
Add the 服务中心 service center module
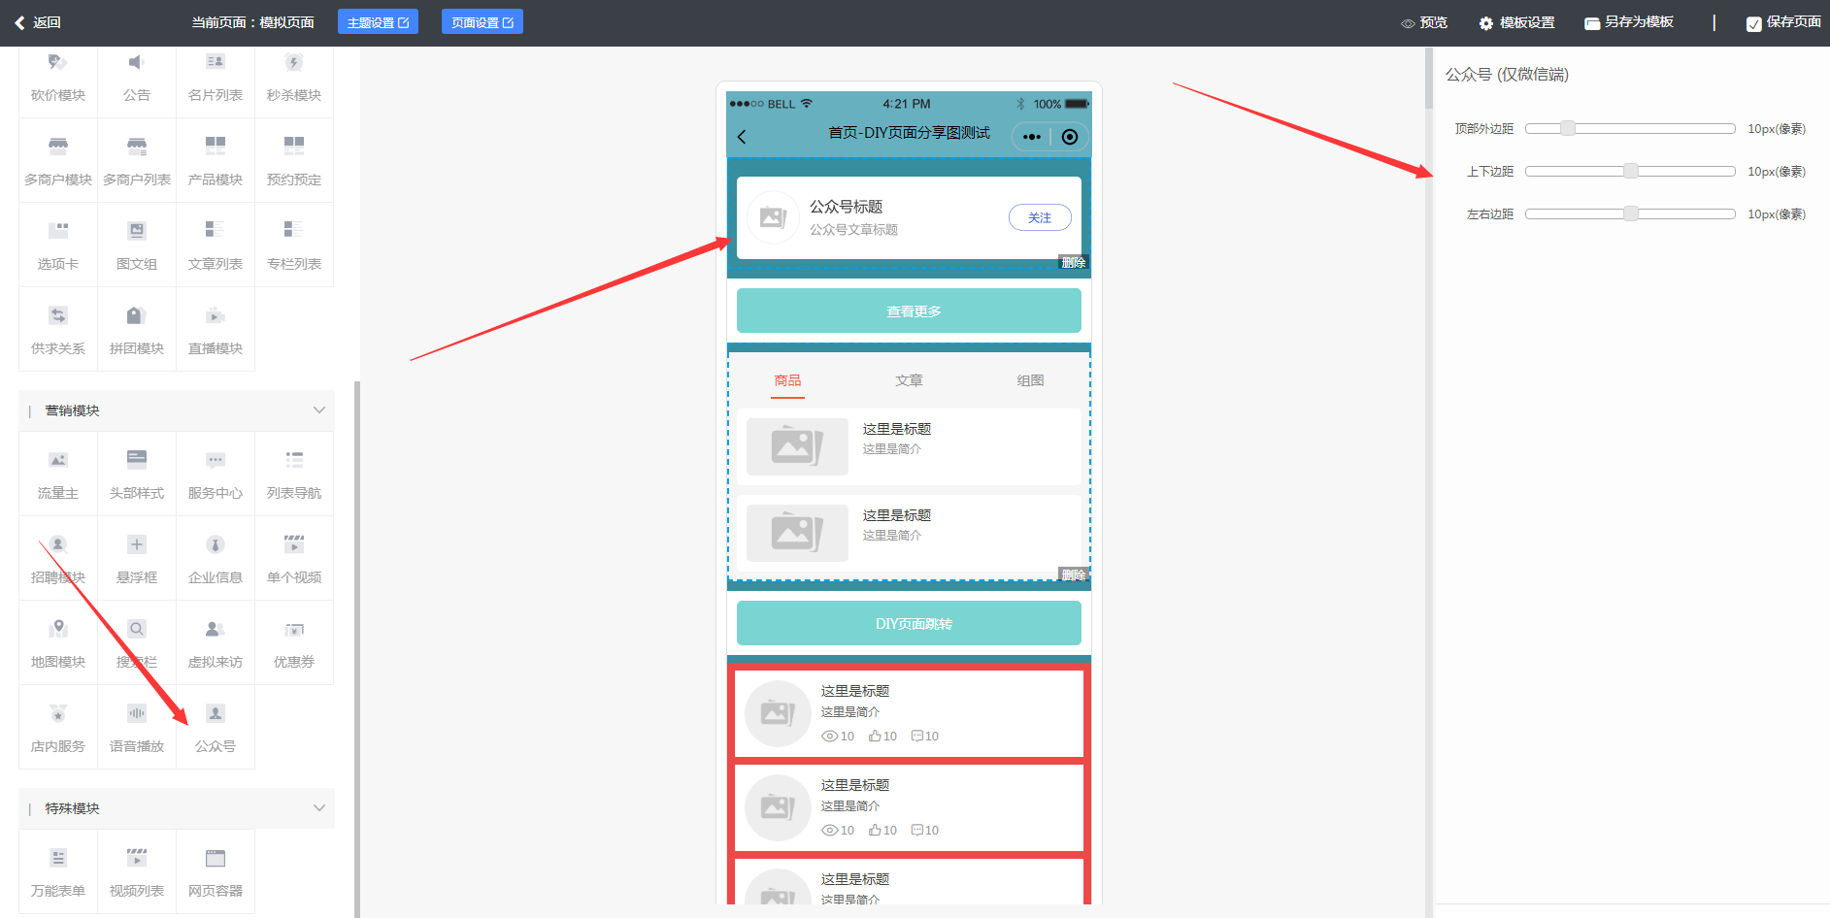[216, 475]
